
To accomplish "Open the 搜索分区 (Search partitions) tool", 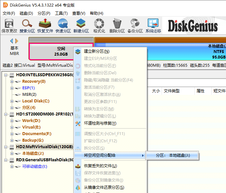I will coord(27,26).
